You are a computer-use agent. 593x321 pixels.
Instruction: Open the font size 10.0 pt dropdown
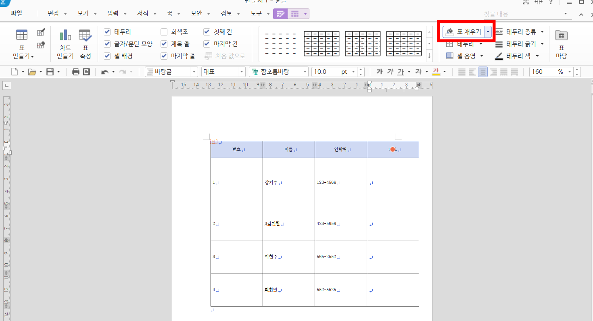click(x=353, y=72)
